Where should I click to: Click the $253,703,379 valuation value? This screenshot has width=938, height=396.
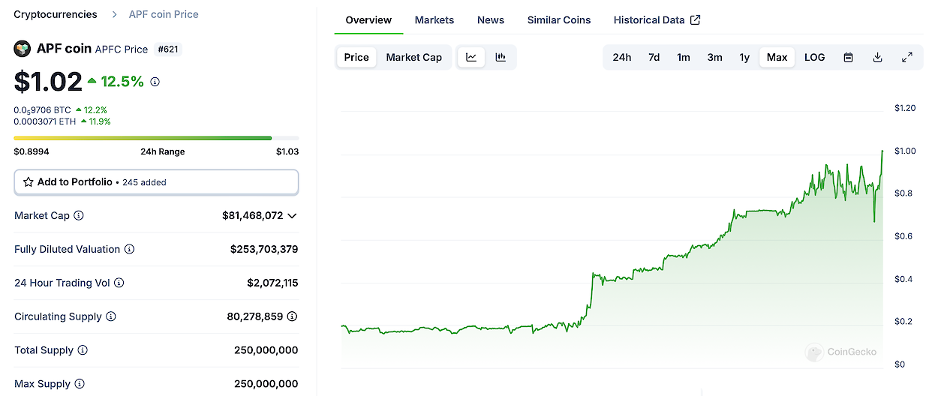pos(264,249)
